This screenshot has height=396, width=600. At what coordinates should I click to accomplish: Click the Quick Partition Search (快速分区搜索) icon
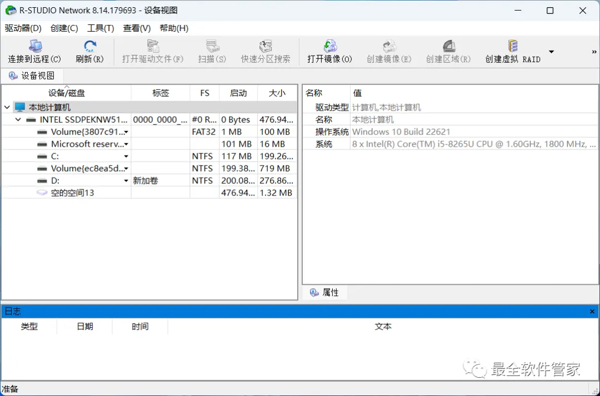tap(265, 46)
